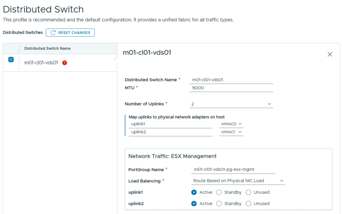The width and height of the screenshot is (342, 214).
Task: Edit the PortGroup Name field
Action: pyautogui.click(x=233, y=170)
